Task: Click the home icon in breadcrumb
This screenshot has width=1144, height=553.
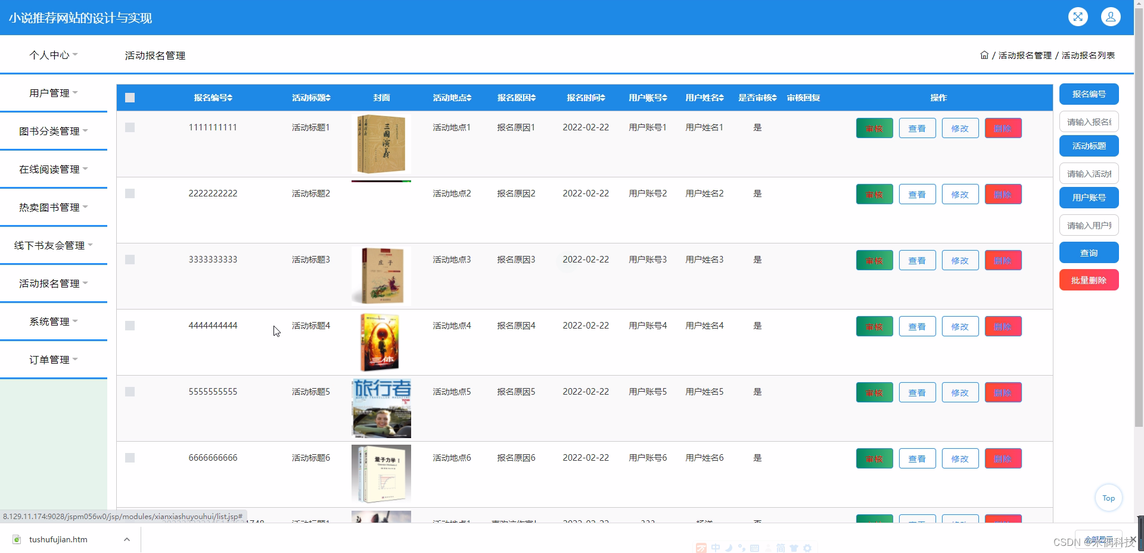Action: pos(984,55)
